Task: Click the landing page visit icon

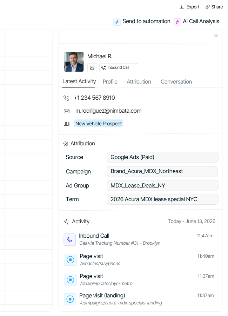Action: (x=71, y=299)
